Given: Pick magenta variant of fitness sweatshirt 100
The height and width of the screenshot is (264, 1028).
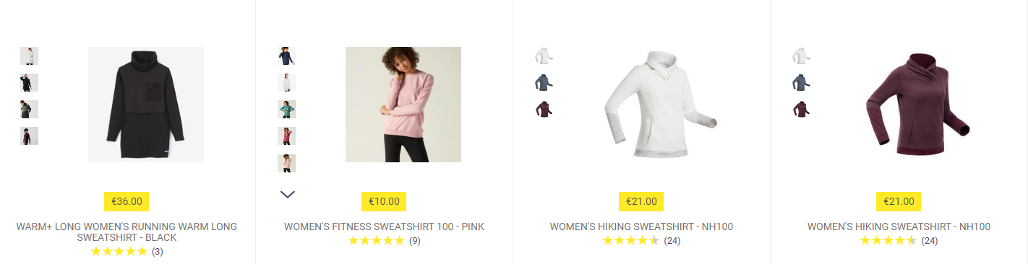Looking at the screenshot, I should click(x=286, y=136).
